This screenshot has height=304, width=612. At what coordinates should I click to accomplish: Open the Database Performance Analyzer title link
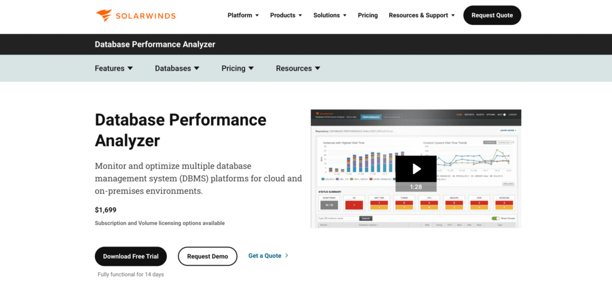[x=155, y=44]
